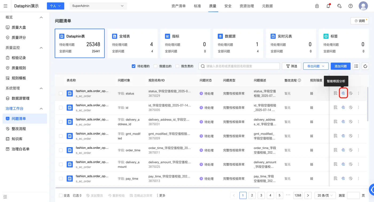The image size is (374, 202).
Task: Click the shield 整改 icon in 字段: status row
Action: pos(351,93)
